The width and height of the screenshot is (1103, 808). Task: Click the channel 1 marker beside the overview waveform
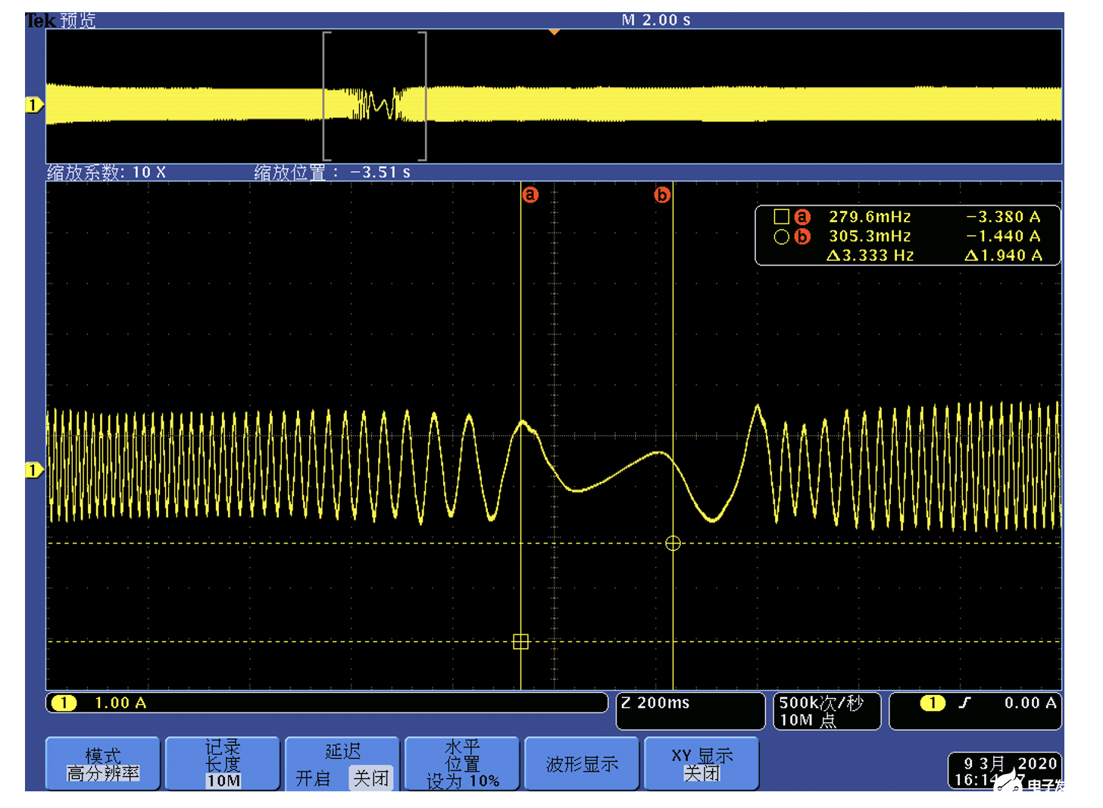33,105
